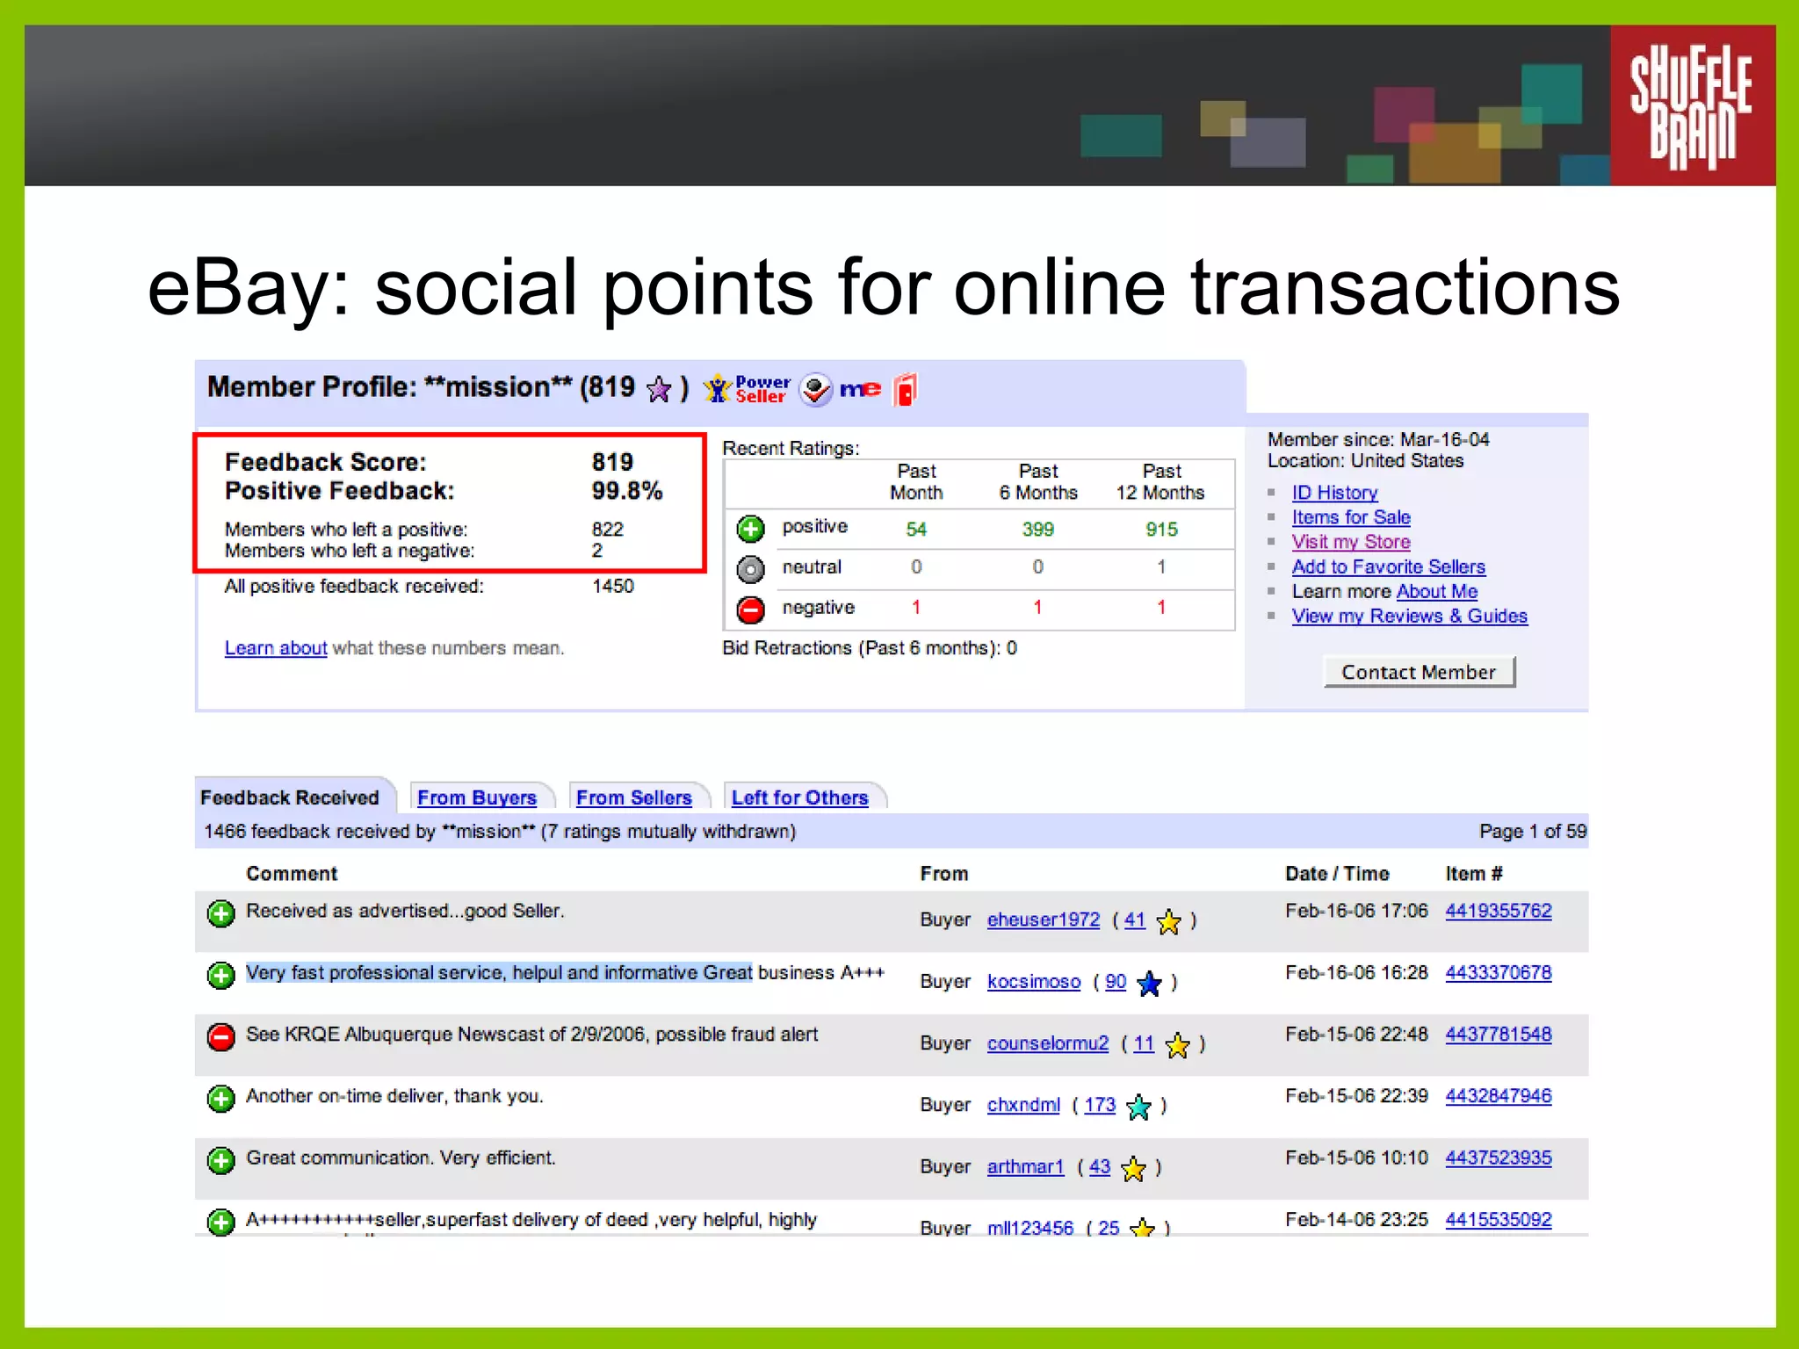This screenshot has height=1349, width=1799.
Task: Click the 99.8% positive feedback value
Action: 627,491
